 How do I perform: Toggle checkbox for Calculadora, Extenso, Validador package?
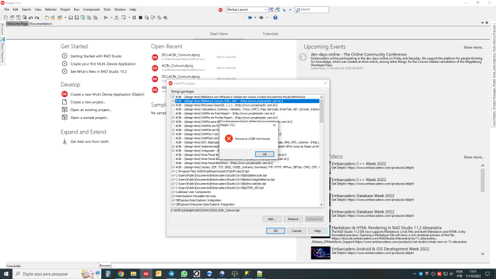pos(173,109)
